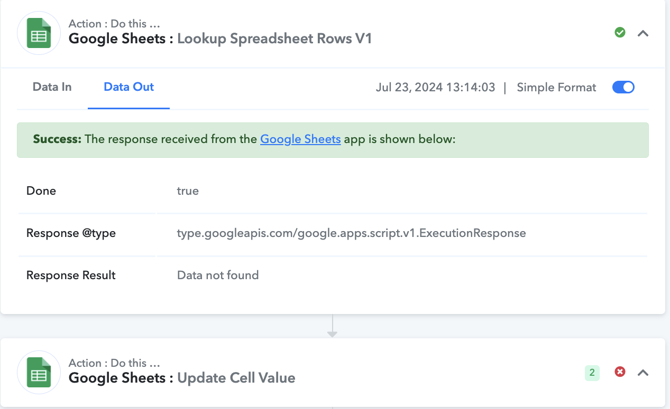Click the Google Sheets icon for Lookup Spreadsheet Rows

click(x=39, y=33)
